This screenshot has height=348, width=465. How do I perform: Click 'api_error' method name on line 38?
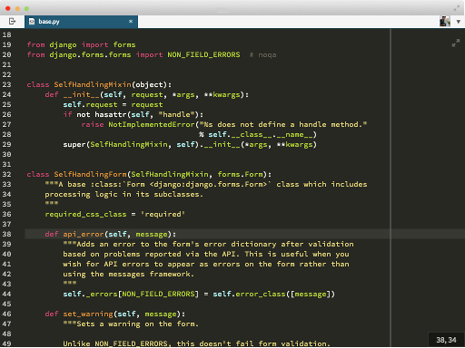pyautogui.click(x=84, y=234)
